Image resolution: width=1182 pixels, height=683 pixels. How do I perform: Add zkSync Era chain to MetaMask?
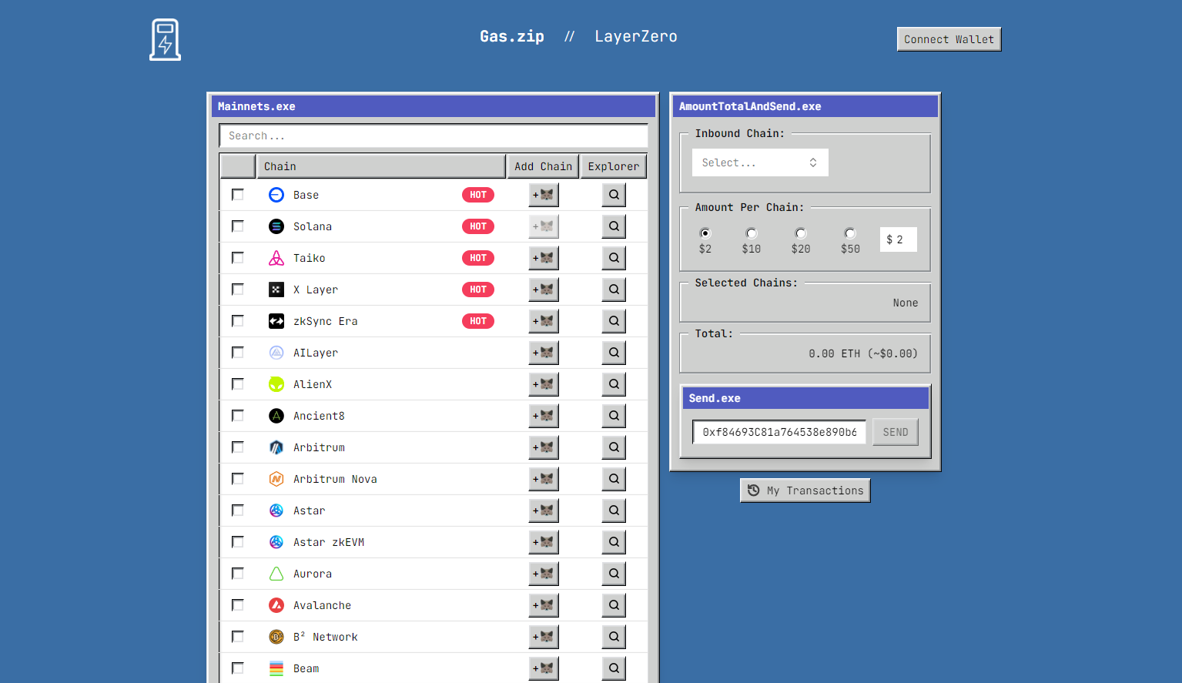543,321
